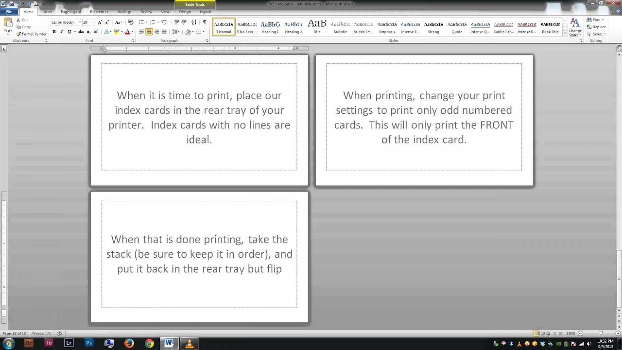Select the Mailings ribbon tab
Screen dimensions: 622x350
click(x=124, y=12)
